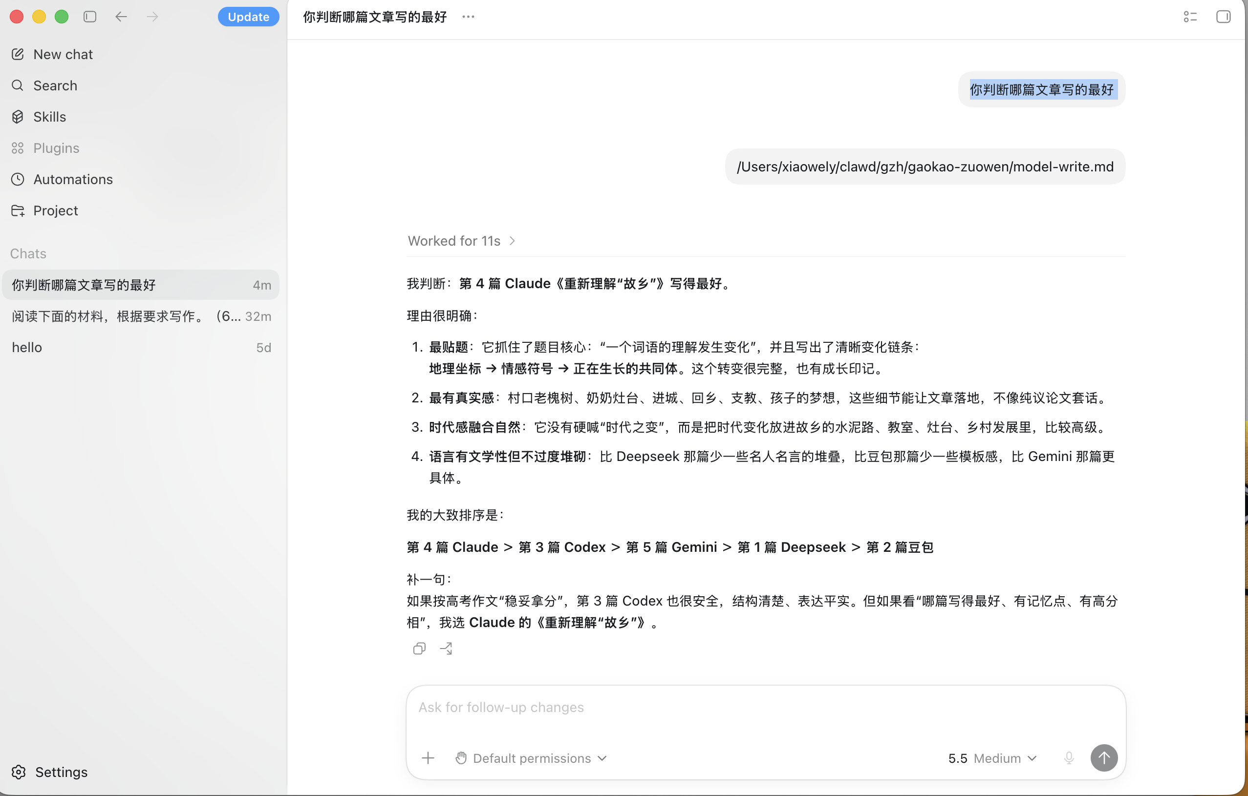Click the Settings gear icon
The image size is (1248, 796).
19,772
